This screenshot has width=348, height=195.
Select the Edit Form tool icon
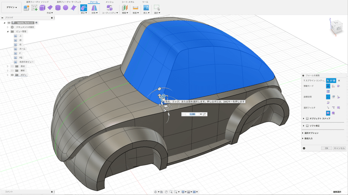tap(84, 8)
